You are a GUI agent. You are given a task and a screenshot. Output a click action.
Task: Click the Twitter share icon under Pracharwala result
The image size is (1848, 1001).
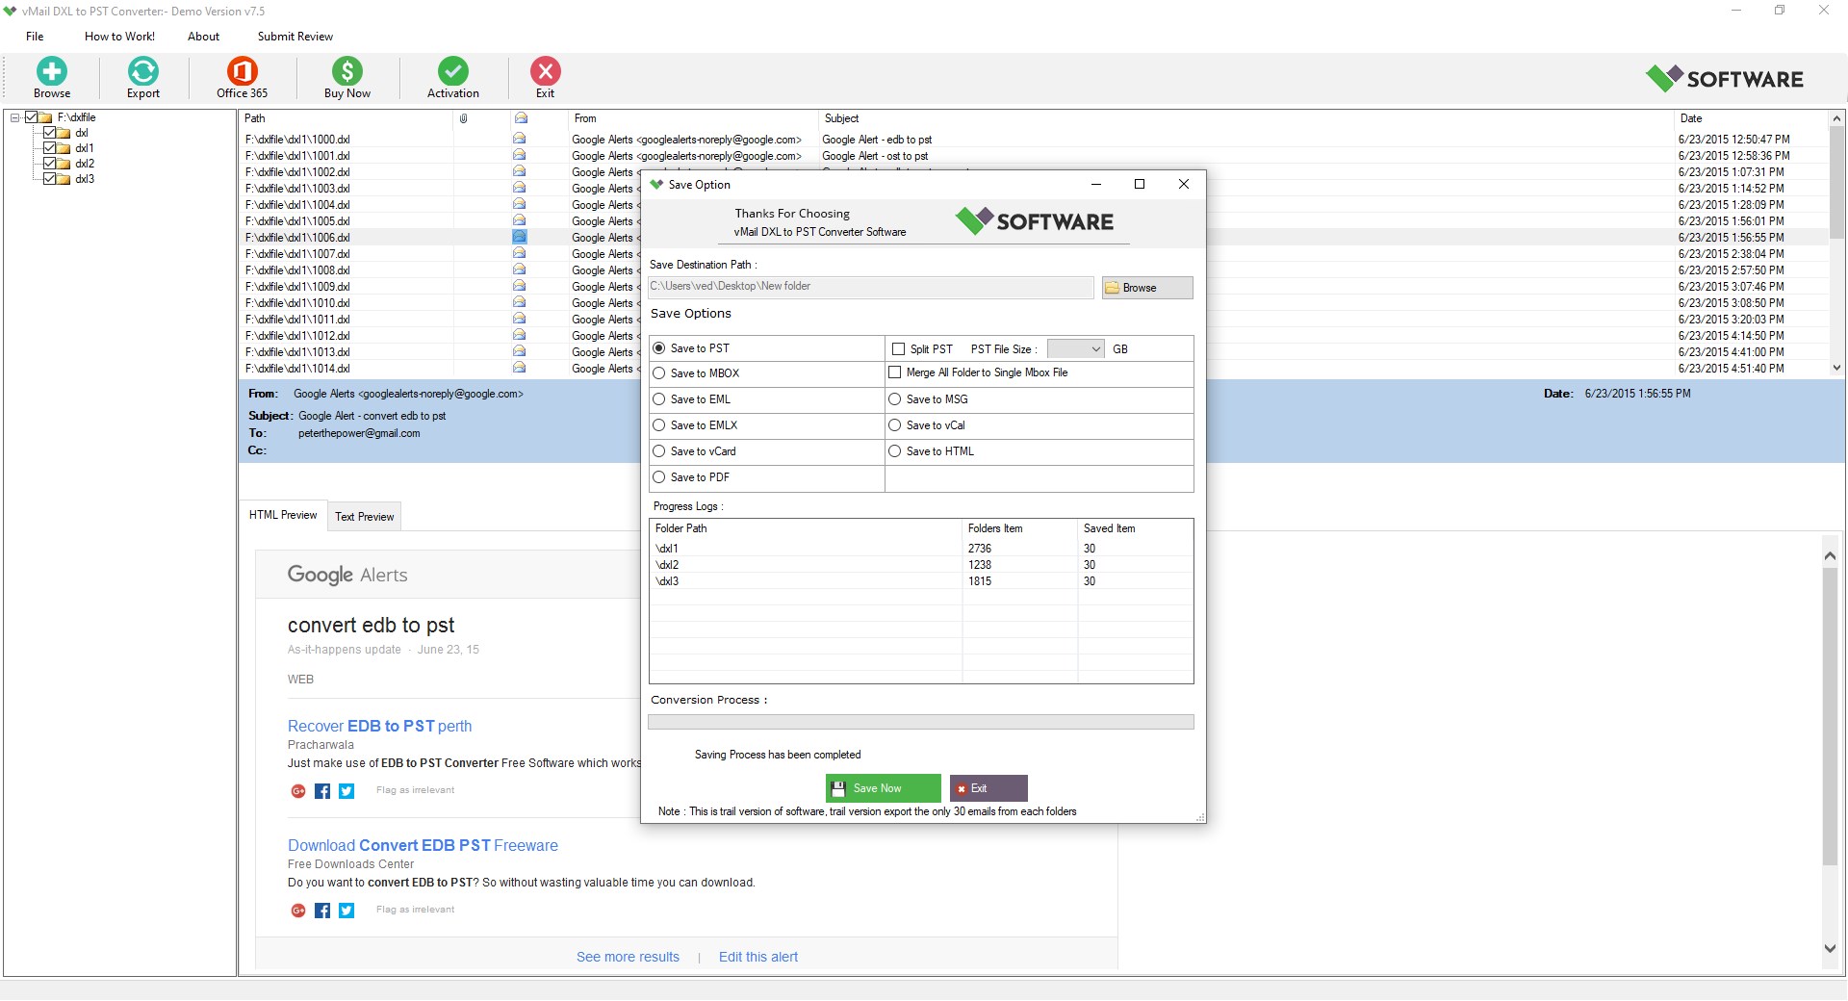[x=346, y=791]
